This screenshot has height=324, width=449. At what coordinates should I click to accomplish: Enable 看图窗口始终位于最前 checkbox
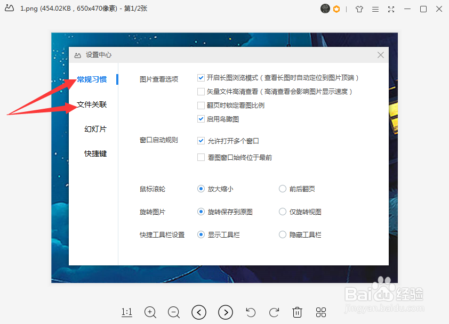[201, 157]
